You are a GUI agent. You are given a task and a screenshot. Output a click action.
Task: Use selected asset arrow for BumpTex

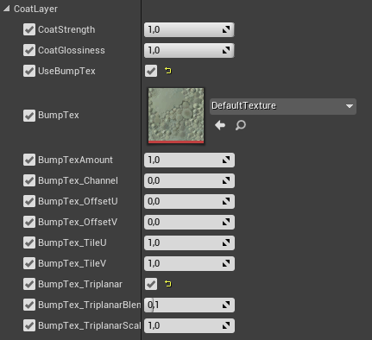tap(220, 125)
